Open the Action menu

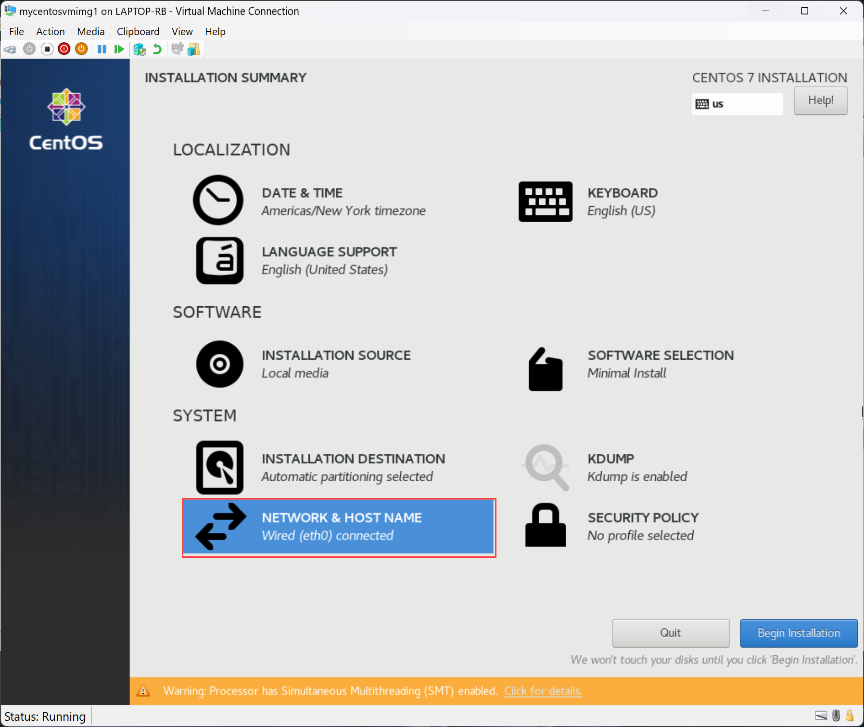[x=51, y=31]
